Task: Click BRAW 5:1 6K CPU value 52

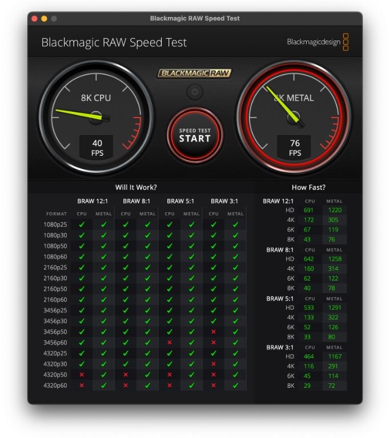Action: pyautogui.click(x=307, y=327)
